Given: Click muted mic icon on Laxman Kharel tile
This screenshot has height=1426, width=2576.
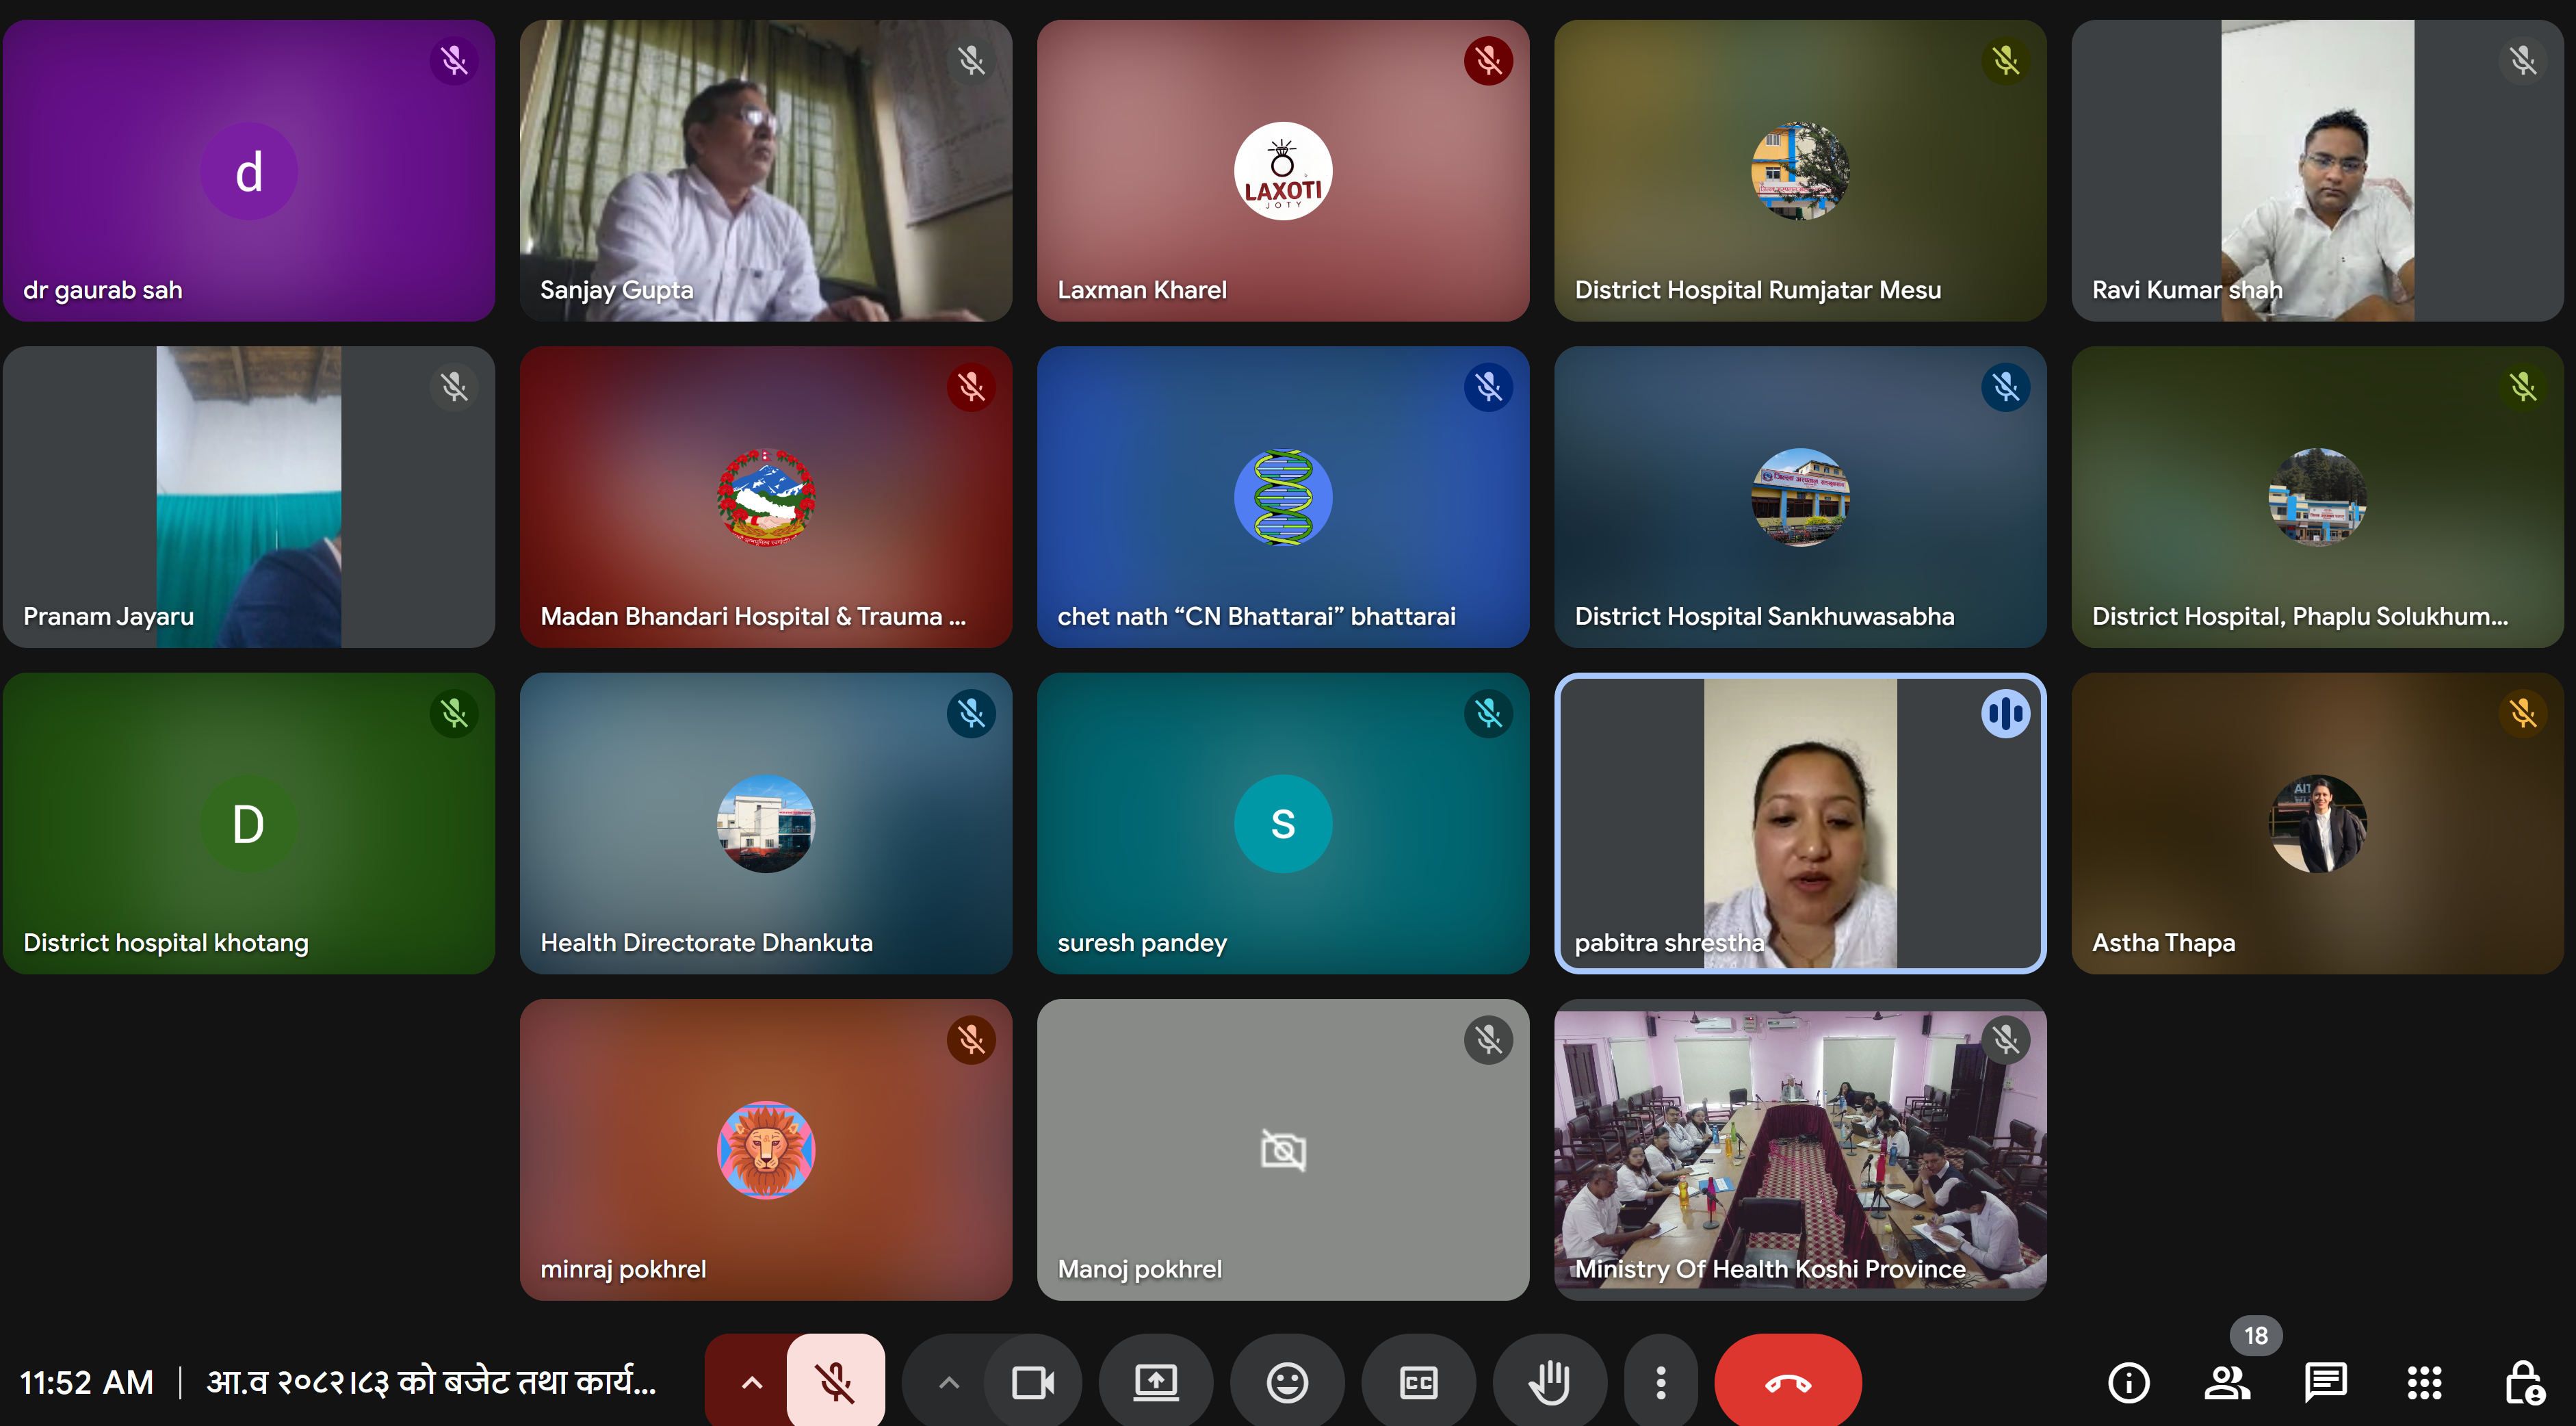Looking at the screenshot, I should (x=1488, y=61).
